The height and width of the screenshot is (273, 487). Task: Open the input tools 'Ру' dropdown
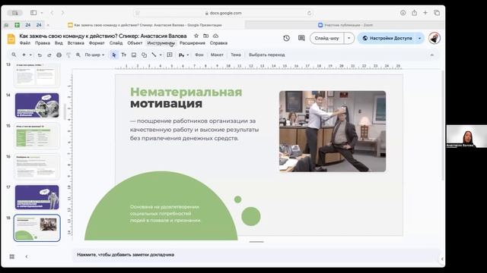[x=183, y=55]
